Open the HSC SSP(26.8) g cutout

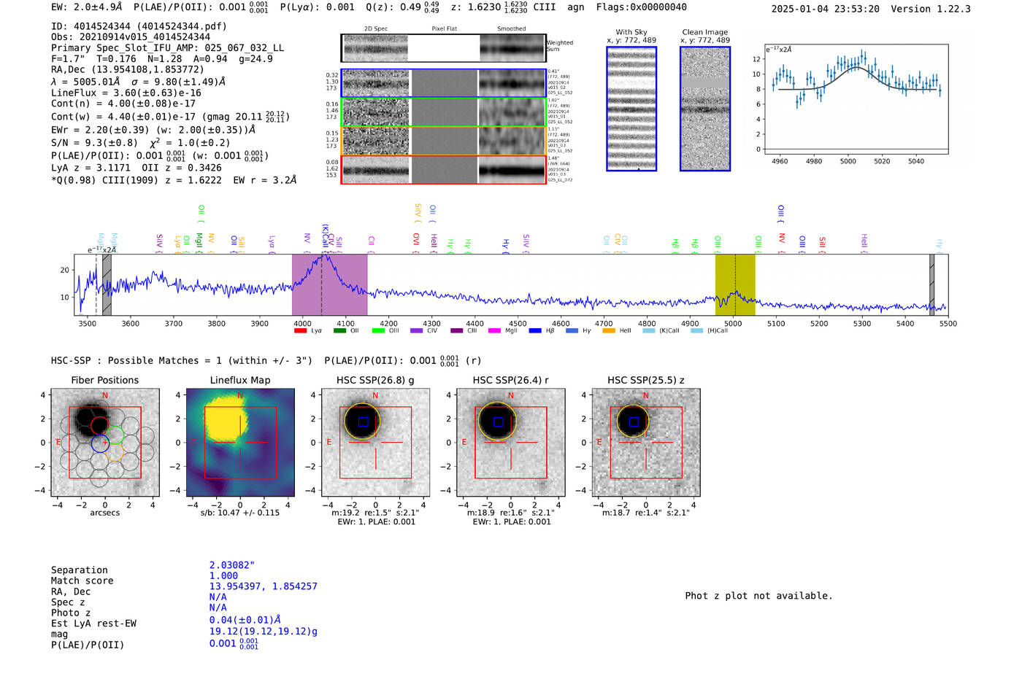(375, 443)
